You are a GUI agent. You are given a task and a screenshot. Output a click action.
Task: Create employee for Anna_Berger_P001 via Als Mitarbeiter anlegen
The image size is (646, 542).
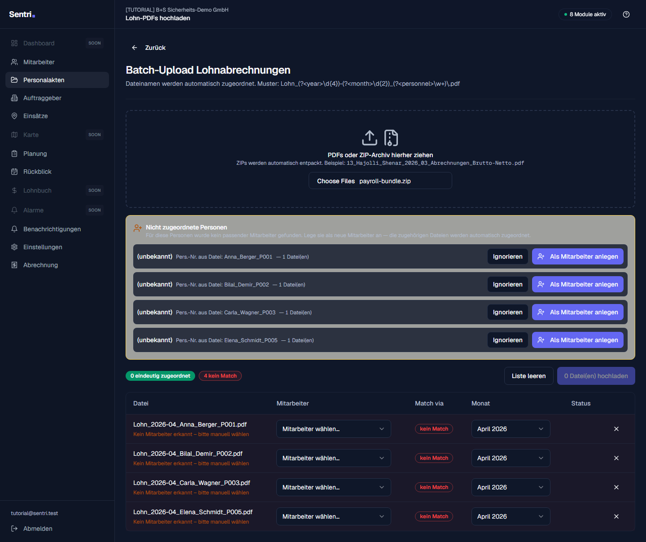(578, 256)
